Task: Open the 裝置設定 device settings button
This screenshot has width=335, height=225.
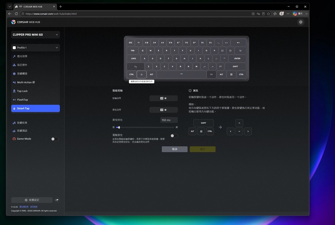Action: coord(32,200)
